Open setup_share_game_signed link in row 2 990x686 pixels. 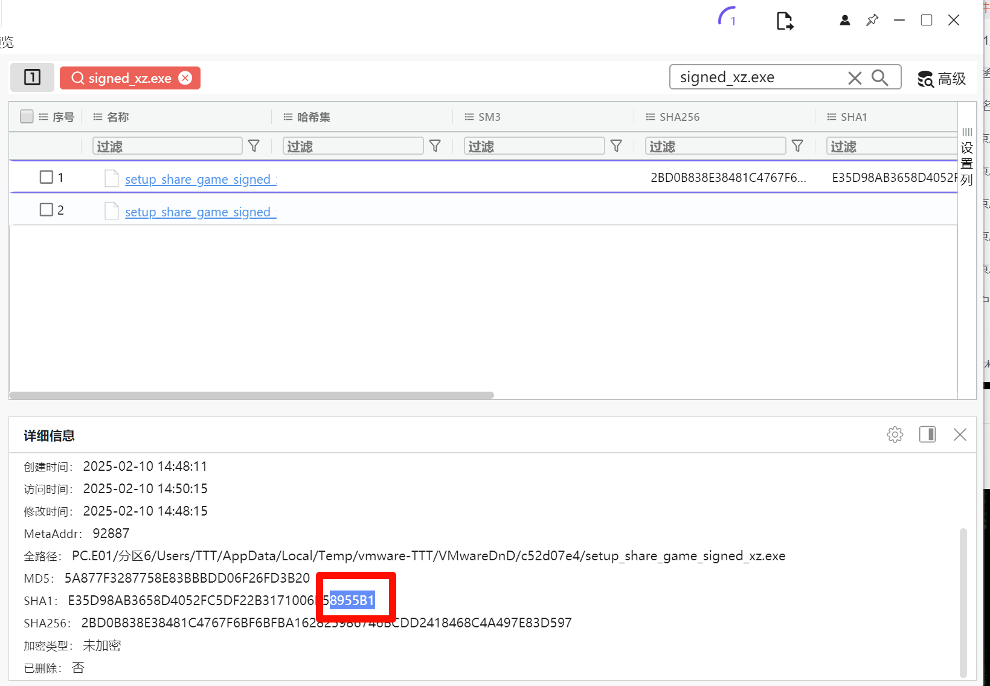[201, 212]
